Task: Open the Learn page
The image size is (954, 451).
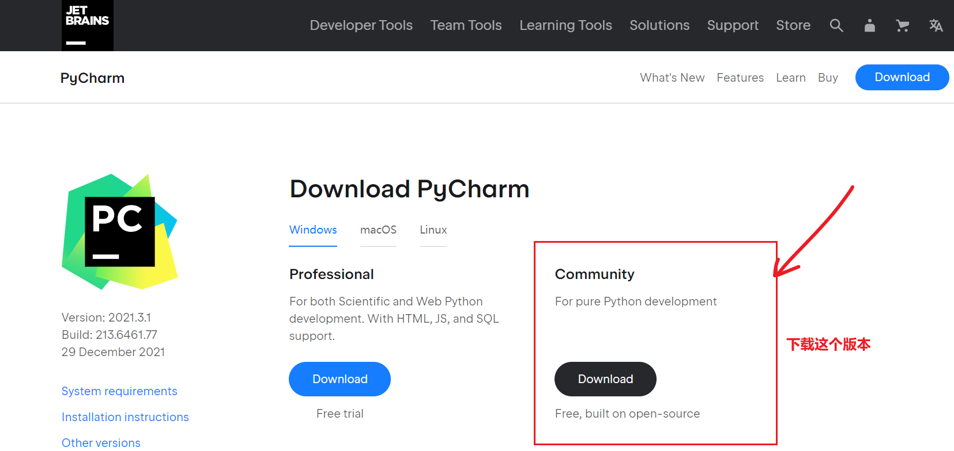Action: pyautogui.click(x=791, y=78)
